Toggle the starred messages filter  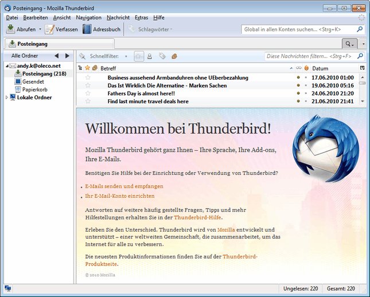[139, 56]
